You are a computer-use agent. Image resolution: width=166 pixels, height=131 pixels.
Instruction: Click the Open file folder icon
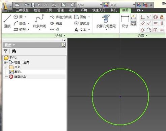(x=27, y=5)
